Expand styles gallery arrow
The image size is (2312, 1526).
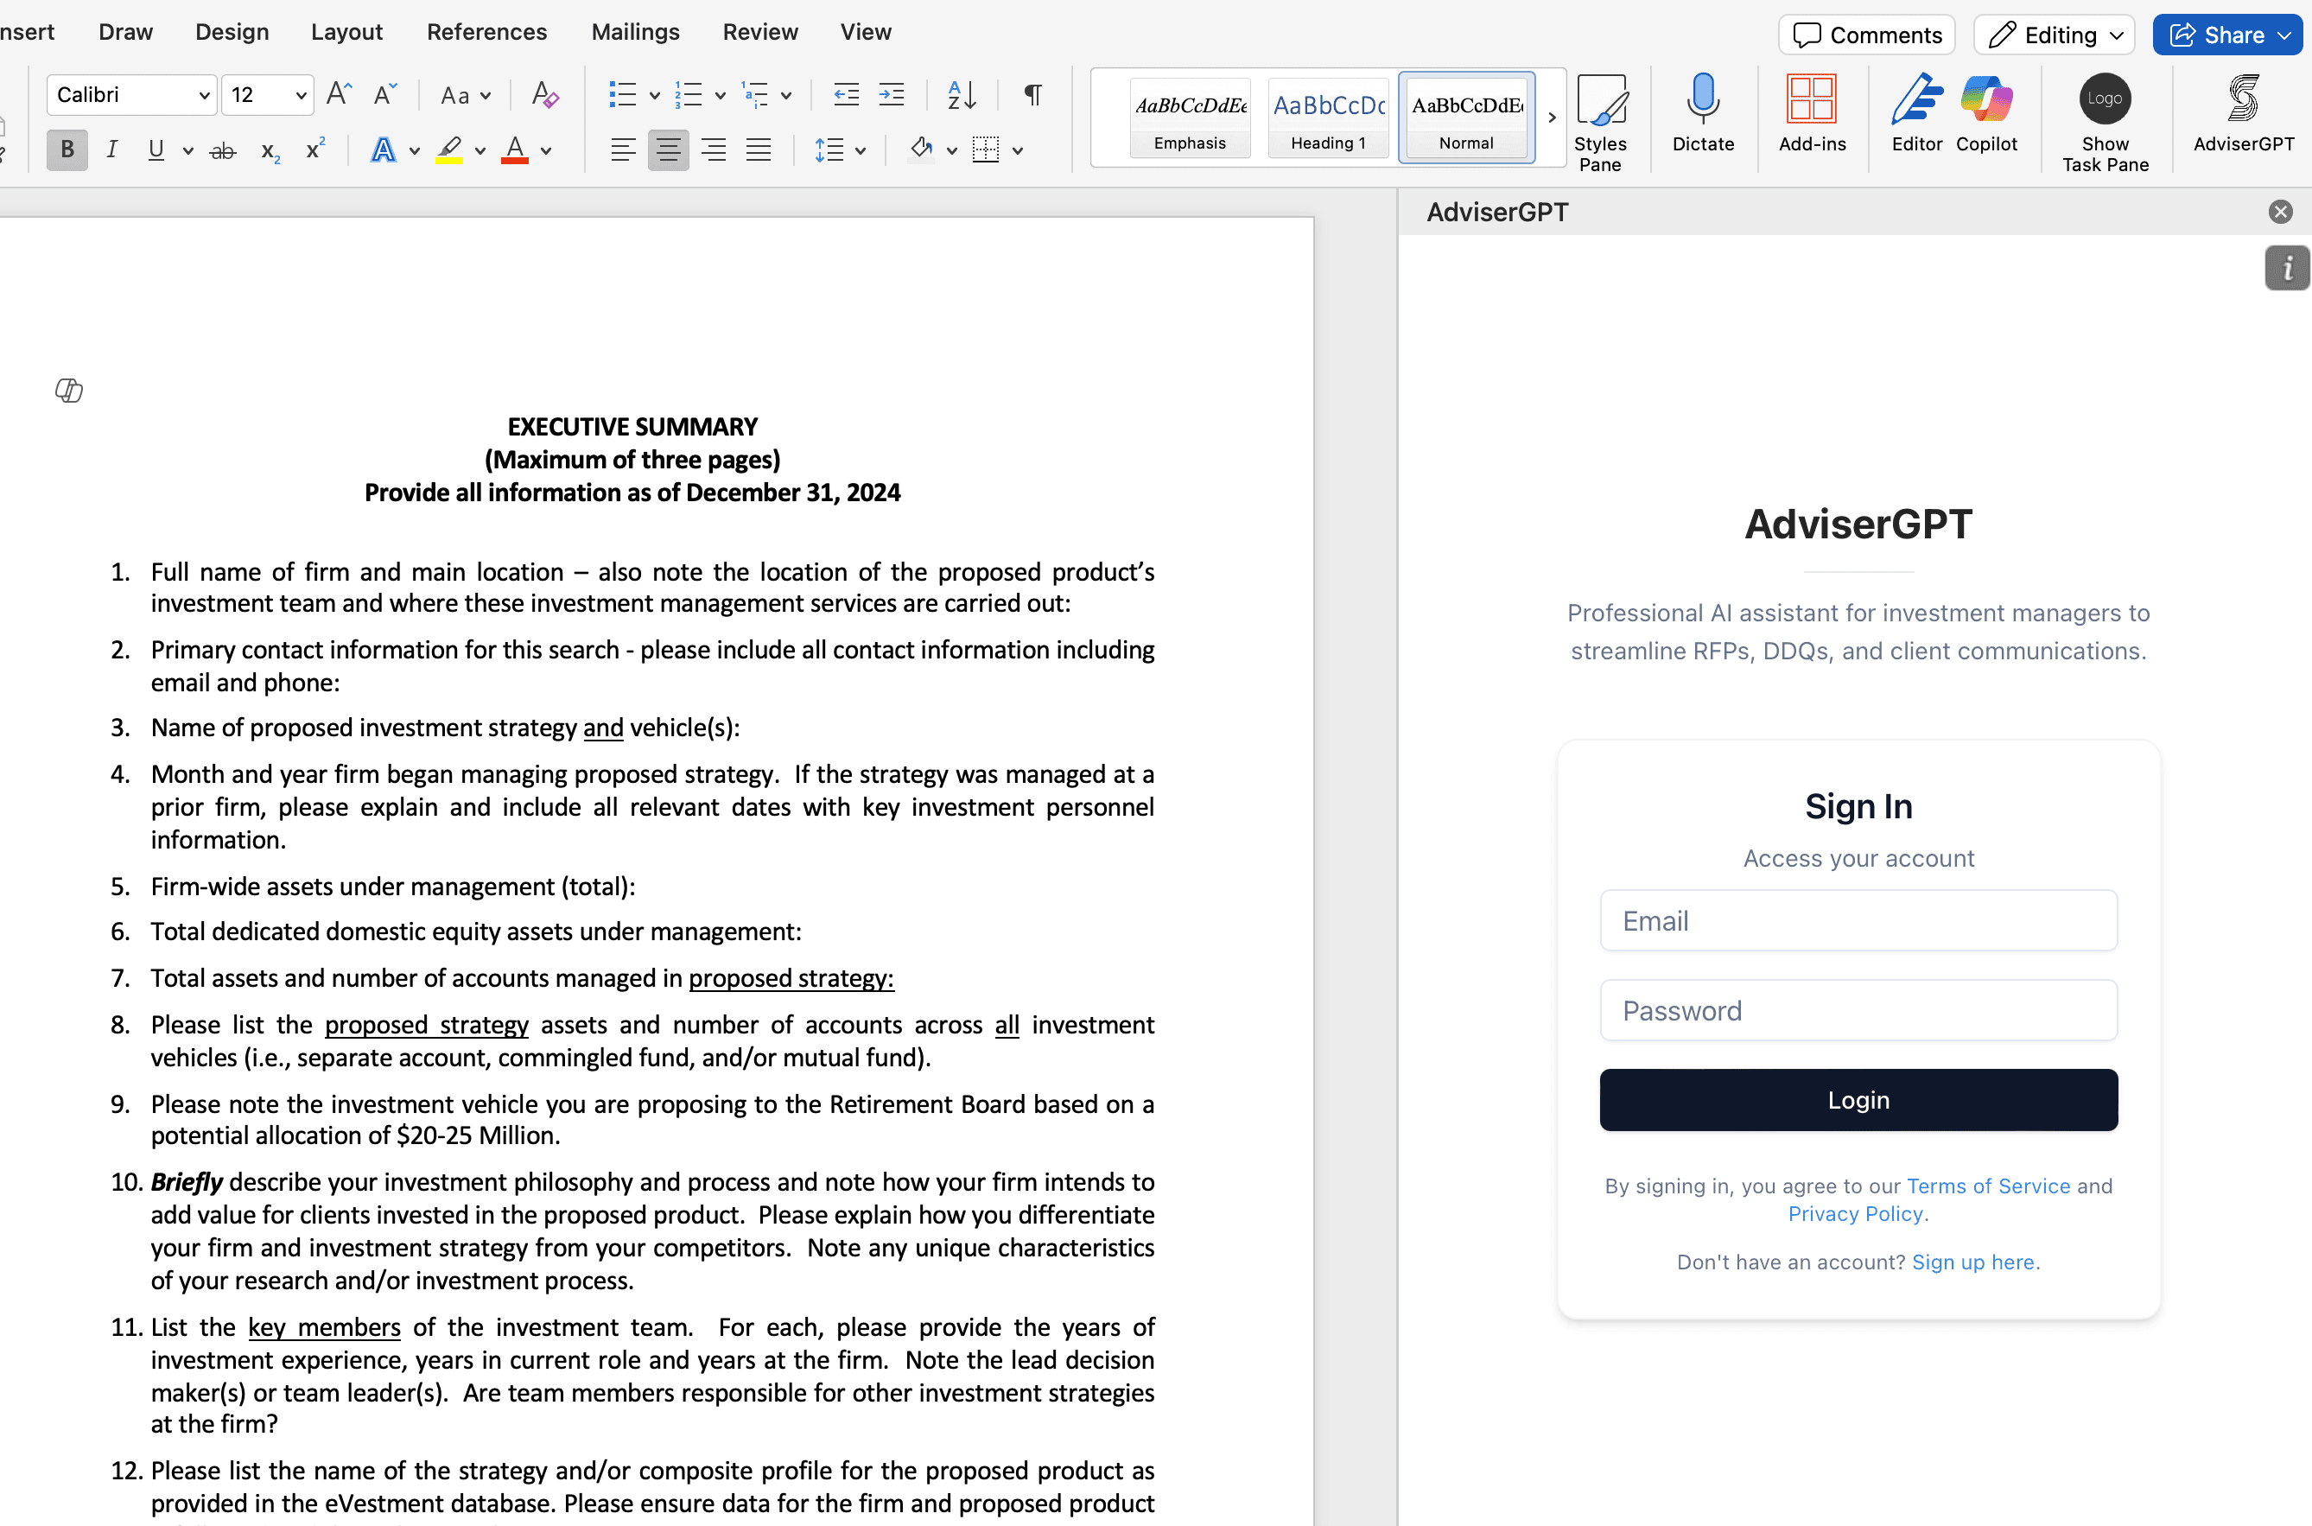[x=1552, y=118]
